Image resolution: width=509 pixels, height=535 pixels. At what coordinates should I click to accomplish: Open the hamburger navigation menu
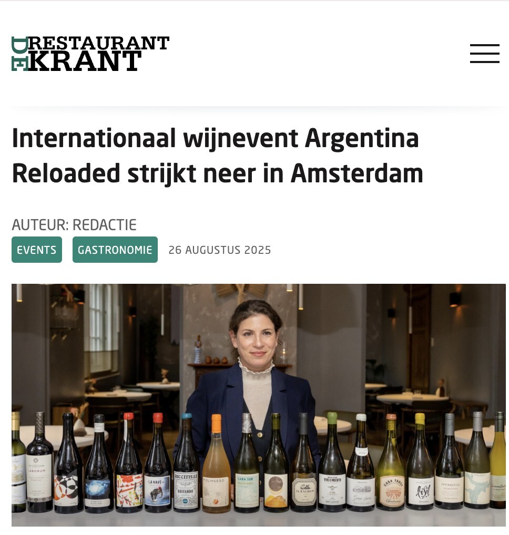(484, 54)
